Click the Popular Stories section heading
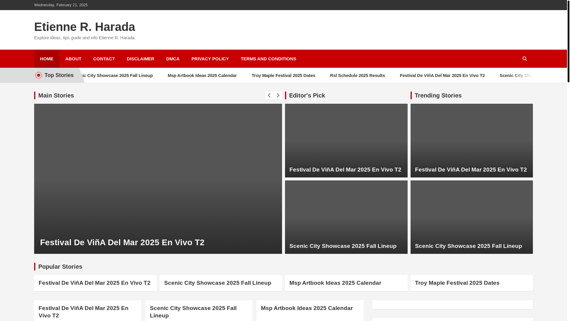 click(60, 267)
